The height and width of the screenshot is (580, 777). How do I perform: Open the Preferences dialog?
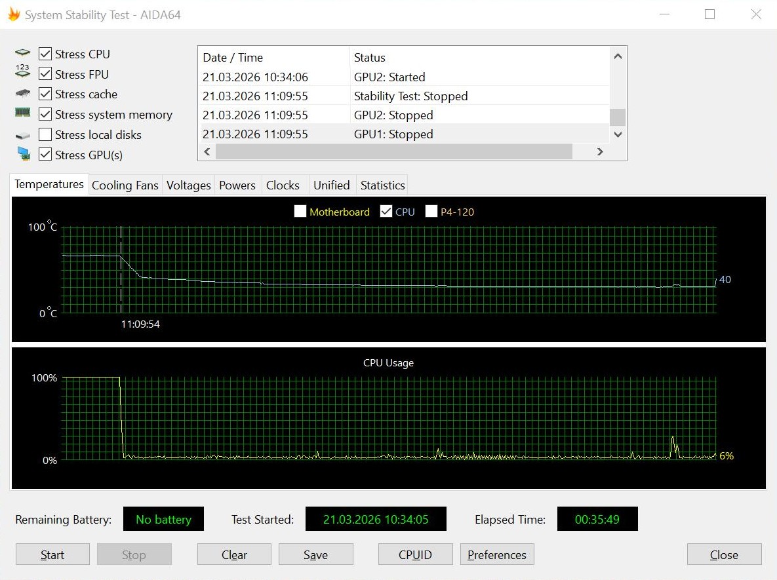497,554
